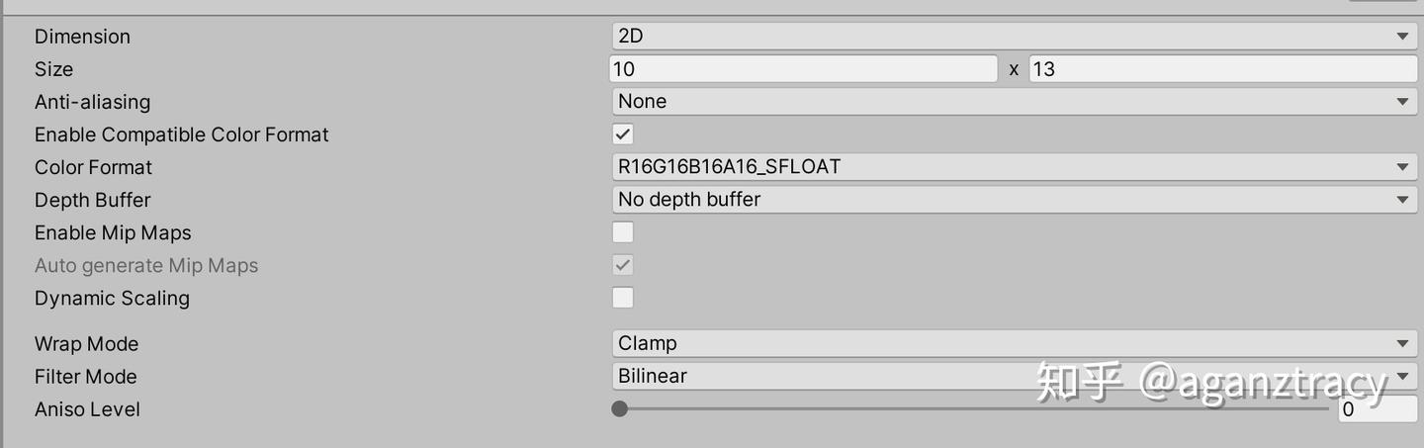Enable the Mip Maps checkbox
The image size is (1424, 448).
pos(623,232)
